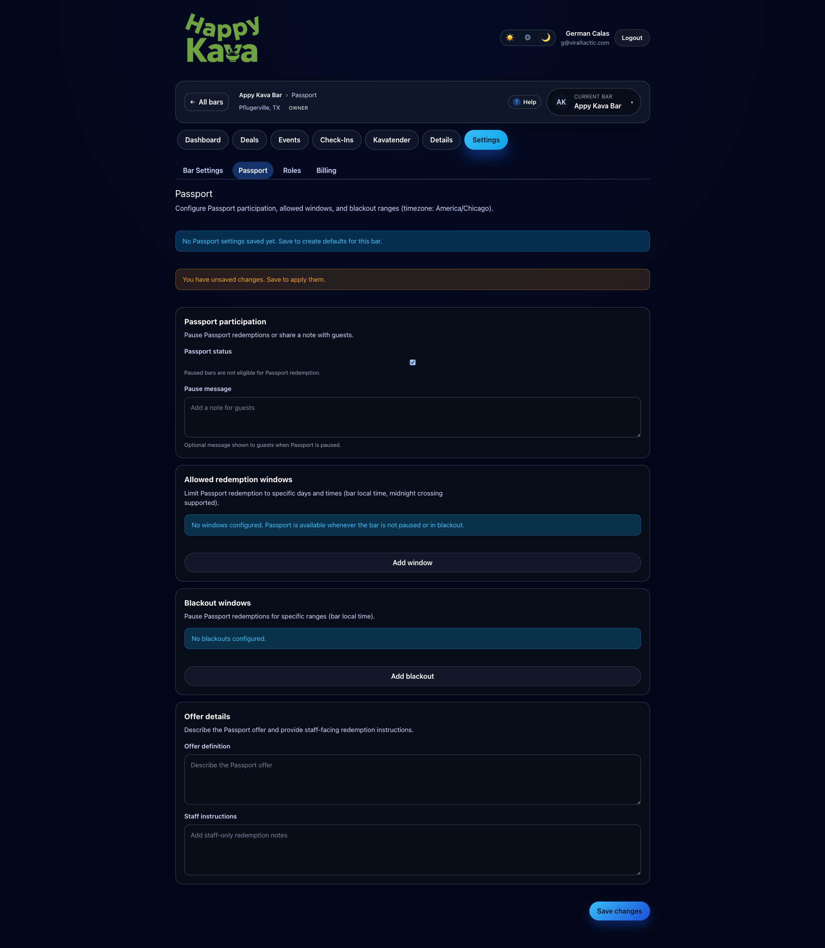Switch to Billing sub-tab
The height and width of the screenshot is (948, 825).
point(326,170)
